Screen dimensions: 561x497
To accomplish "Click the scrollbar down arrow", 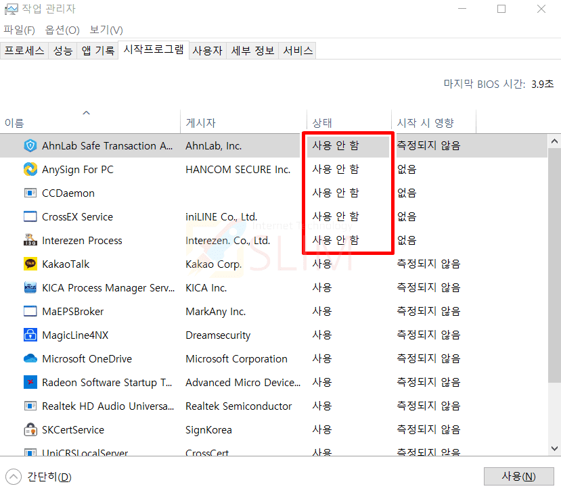I will point(554,448).
